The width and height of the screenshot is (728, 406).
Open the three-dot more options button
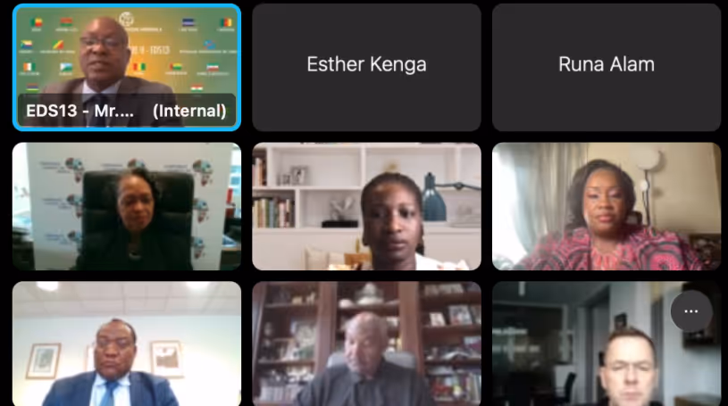pos(690,311)
